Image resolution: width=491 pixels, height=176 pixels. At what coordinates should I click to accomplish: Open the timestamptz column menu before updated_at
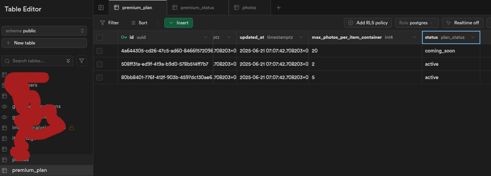[x=229, y=37]
